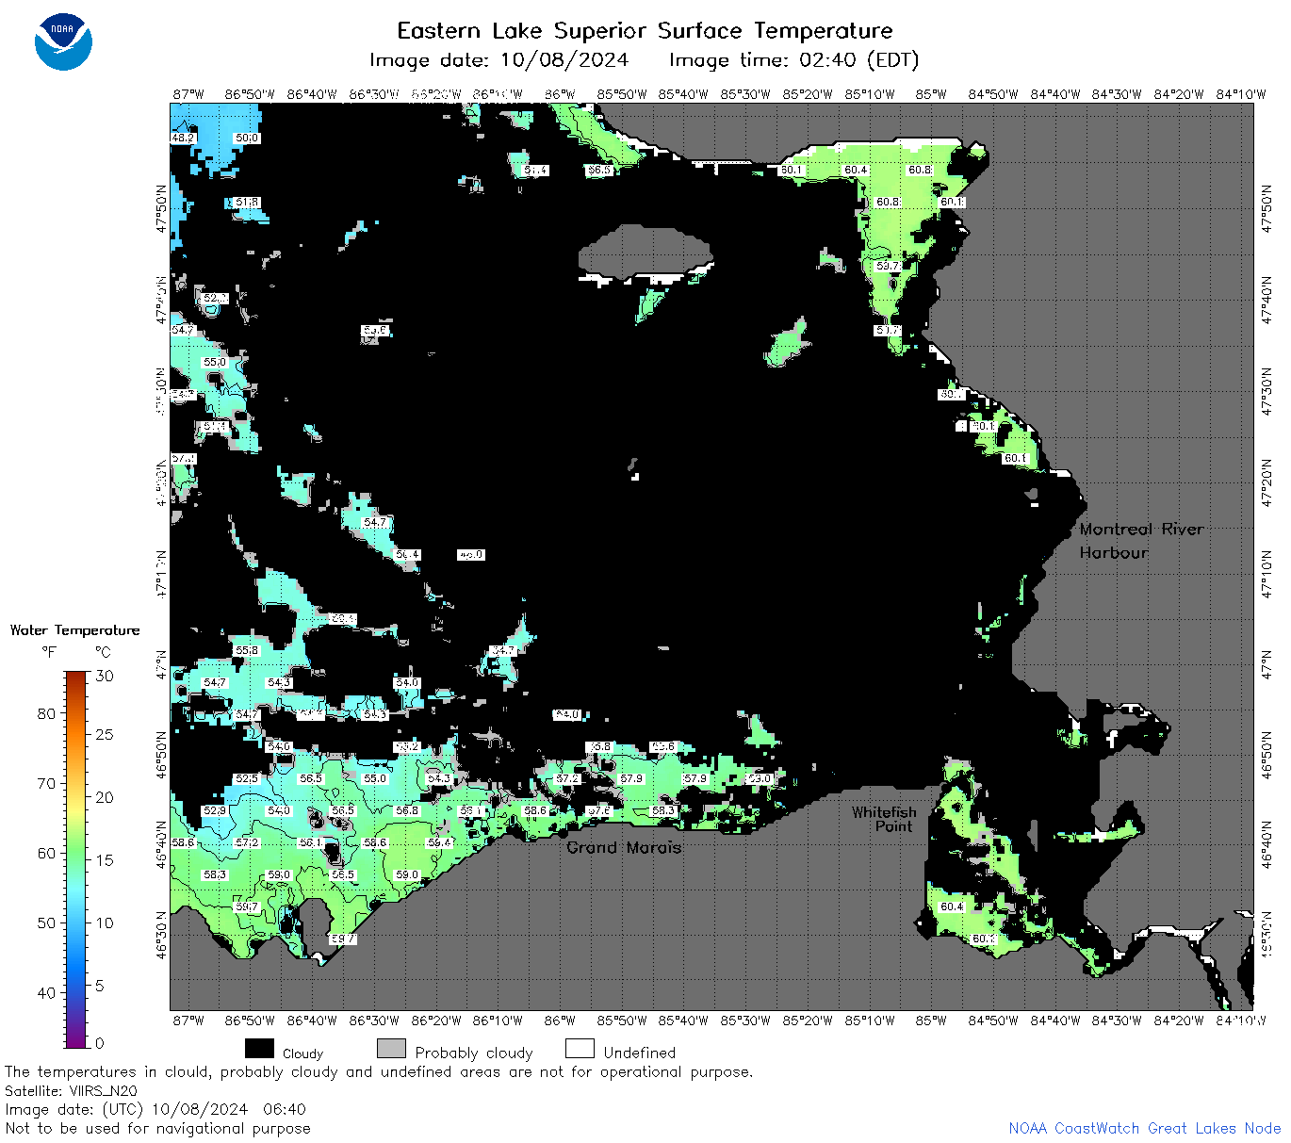Click the 'Montreal River Harbour' place label
1291x1143 pixels.
click(x=1141, y=541)
